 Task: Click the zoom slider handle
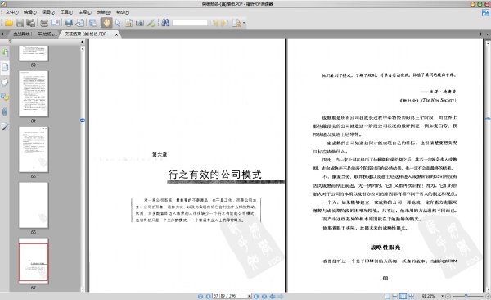pyautogui.click(x=466, y=296)
